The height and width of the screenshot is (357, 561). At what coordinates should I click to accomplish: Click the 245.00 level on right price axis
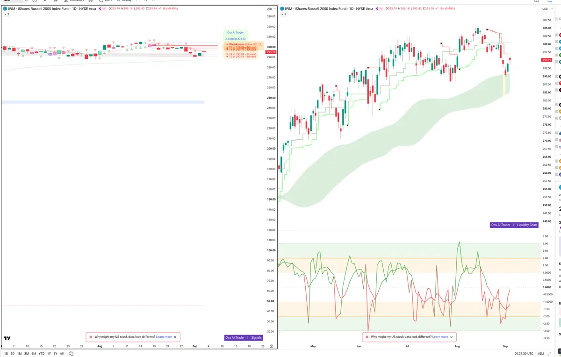(547, 221)
